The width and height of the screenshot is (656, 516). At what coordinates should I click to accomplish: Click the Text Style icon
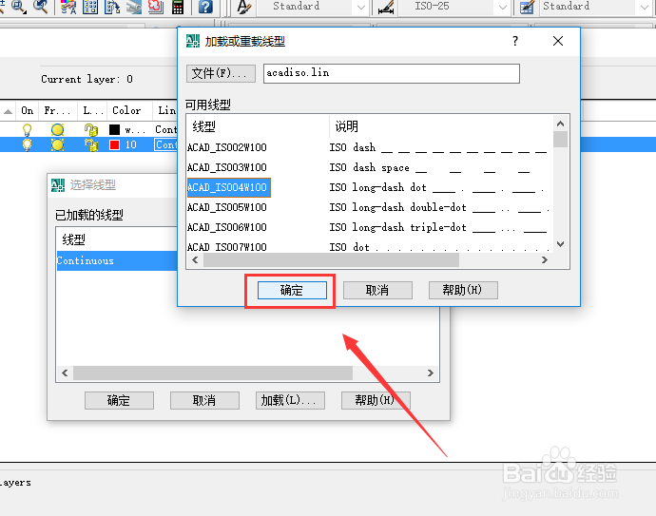click(x=244, y=7)
